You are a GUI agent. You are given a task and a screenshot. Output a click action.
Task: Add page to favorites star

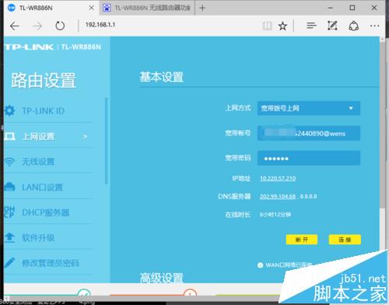(x=282, y=26)
